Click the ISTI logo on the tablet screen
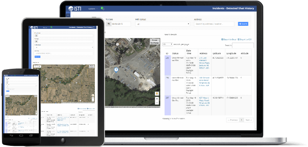This screenshot has width=308, height=147. (34, 27)
